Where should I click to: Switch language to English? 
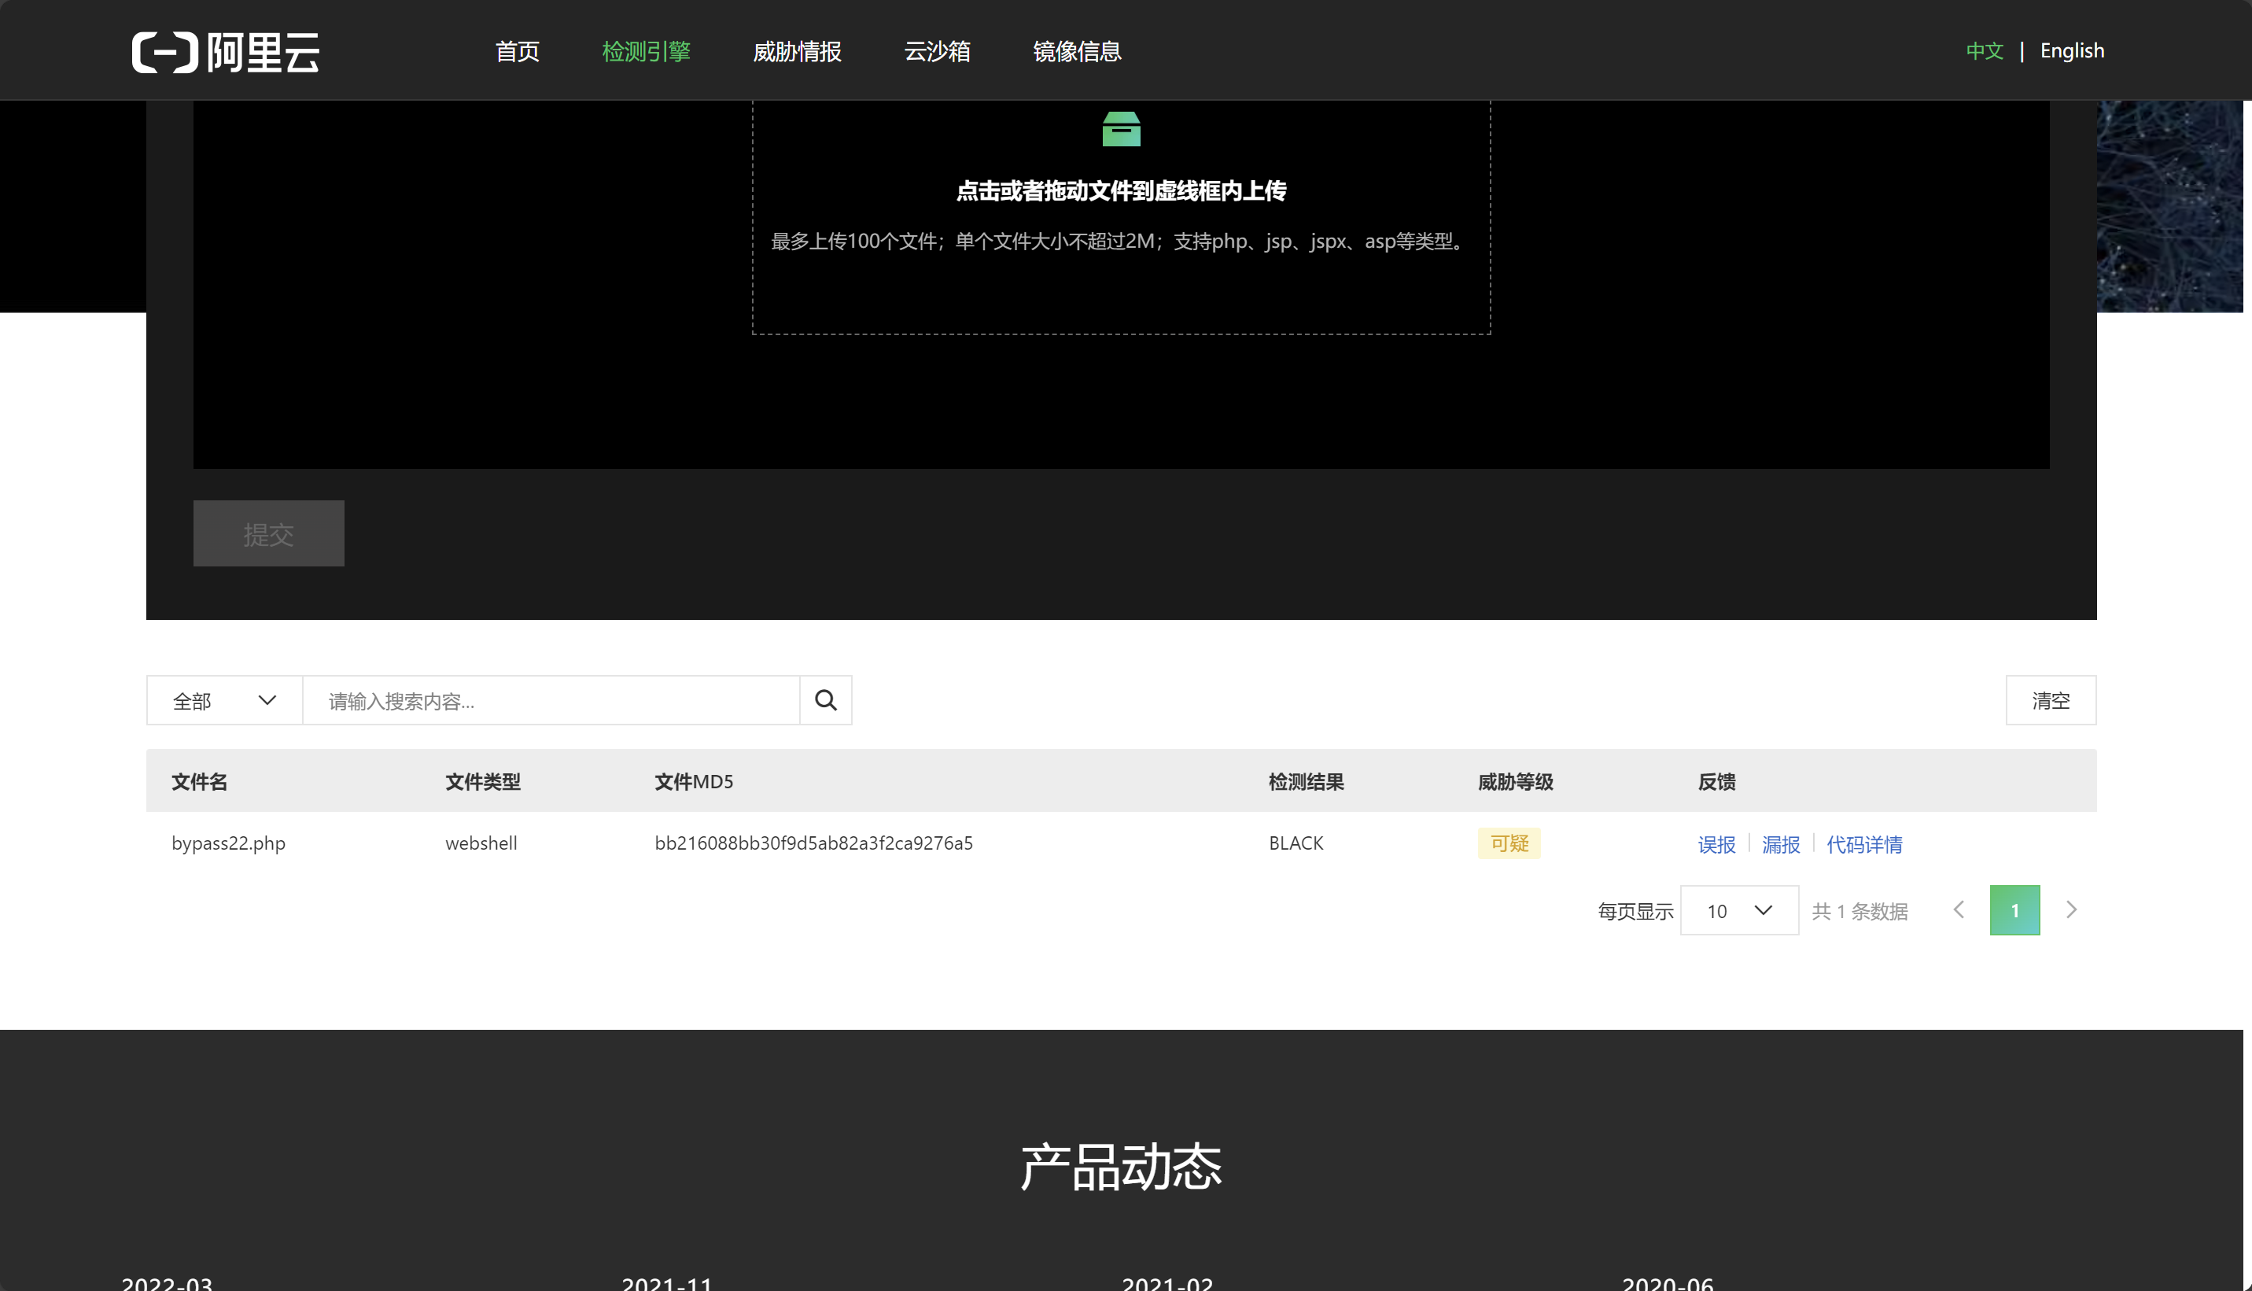pos(2071,50)
